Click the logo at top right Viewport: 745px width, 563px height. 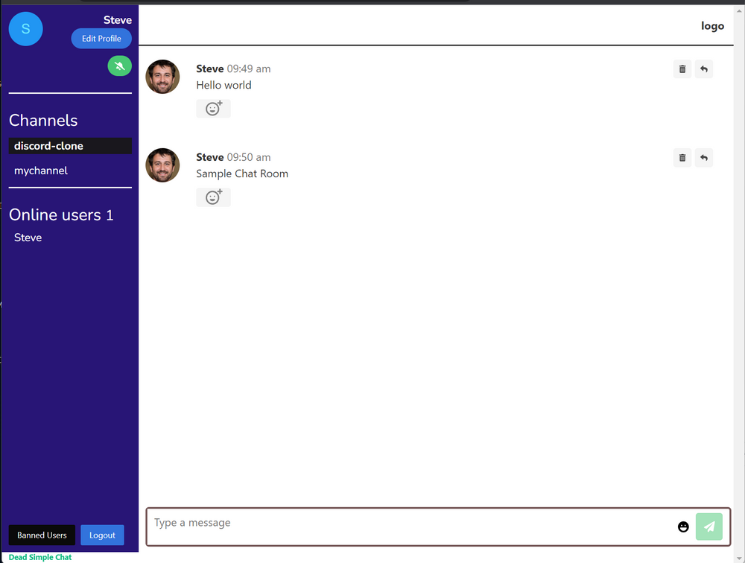[x=712, y=25]
